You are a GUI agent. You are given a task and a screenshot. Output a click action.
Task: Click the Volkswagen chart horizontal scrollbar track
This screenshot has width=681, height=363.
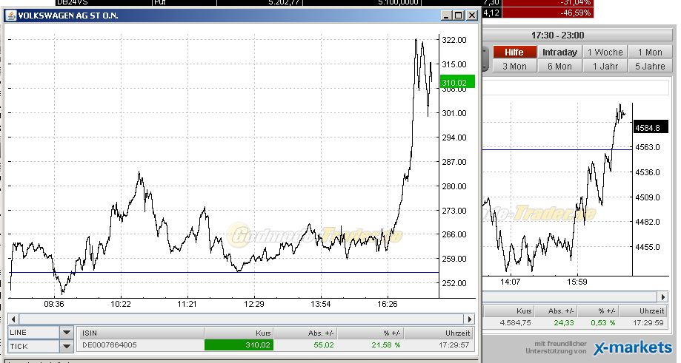tap(241, 319)
